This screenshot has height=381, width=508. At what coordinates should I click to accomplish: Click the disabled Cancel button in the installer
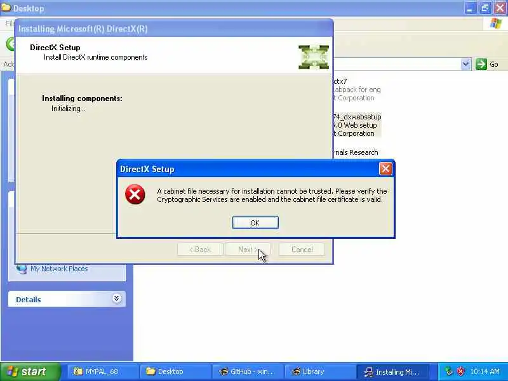pos(302,249)
